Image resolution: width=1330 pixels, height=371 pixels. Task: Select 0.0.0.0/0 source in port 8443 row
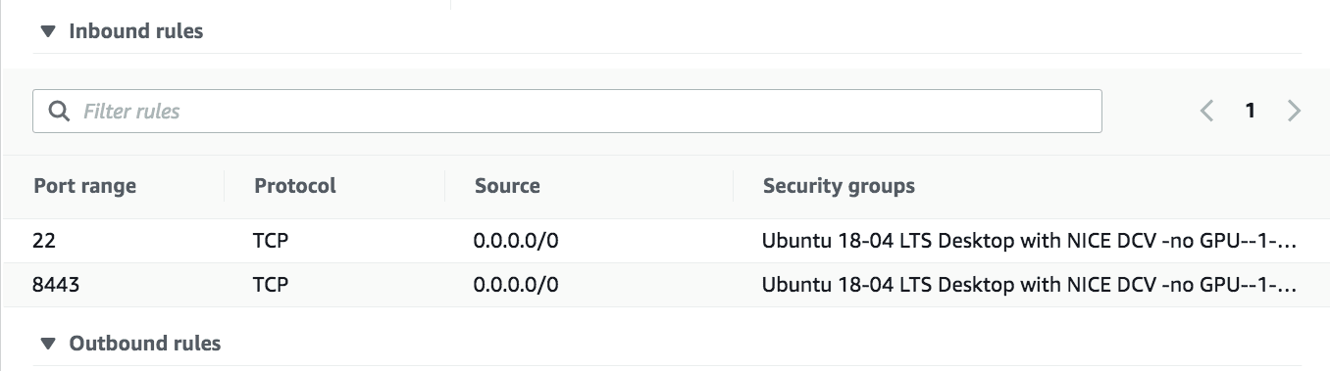pyautogui.click(x=516, y=285)
